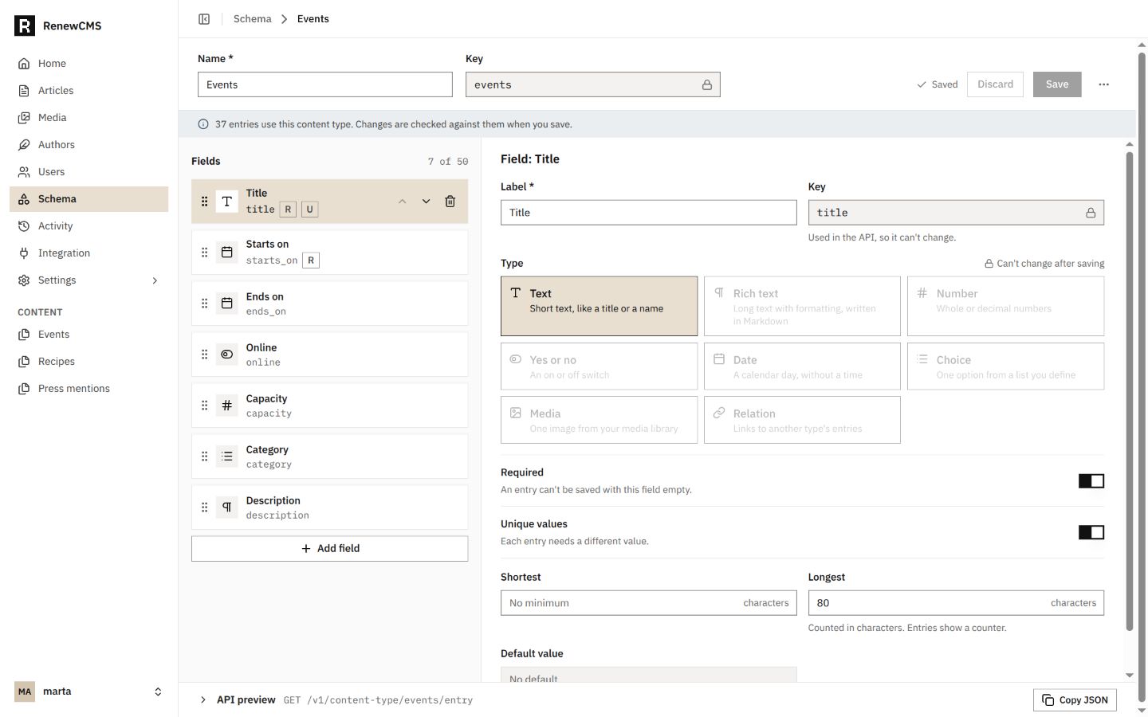Click the field Label input
Viewport: 1148px width, 717px height.
click(x=648, y=213)
